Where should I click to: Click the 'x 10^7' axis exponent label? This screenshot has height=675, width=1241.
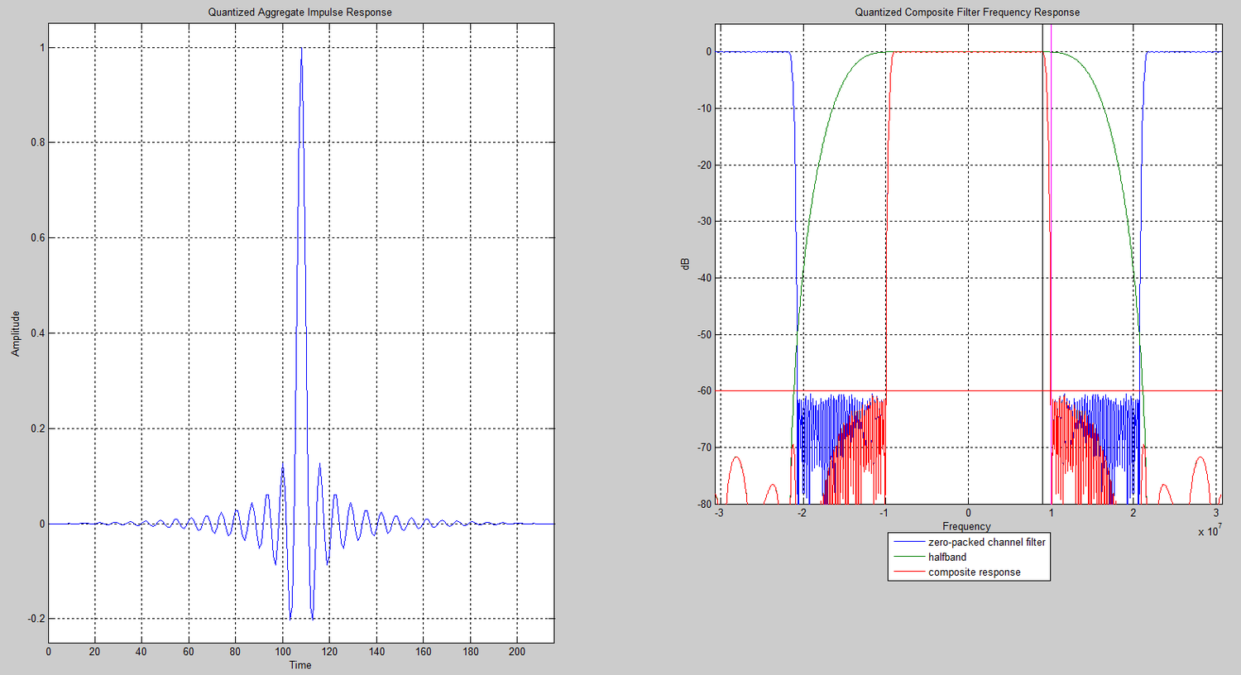point(1210,530)
